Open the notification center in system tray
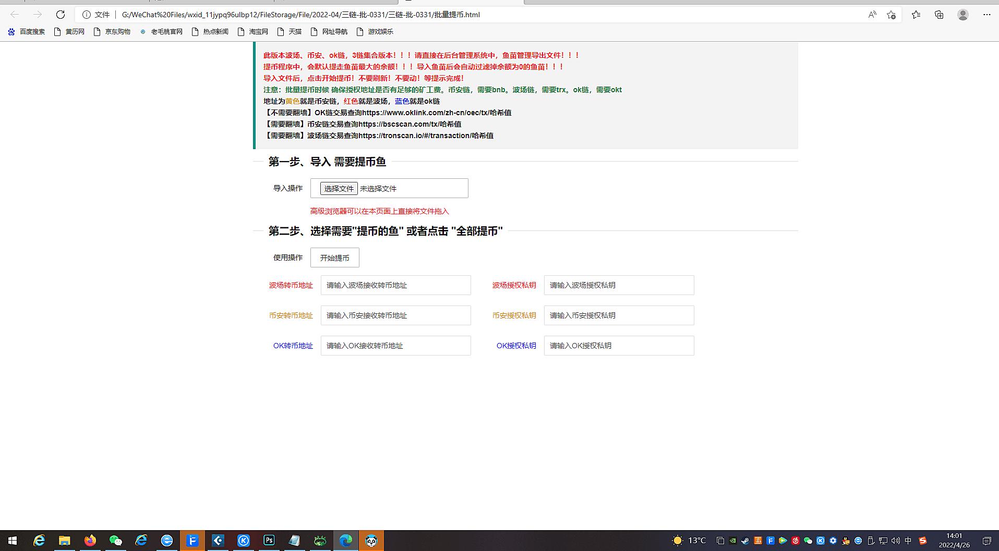 click(986, 541)
